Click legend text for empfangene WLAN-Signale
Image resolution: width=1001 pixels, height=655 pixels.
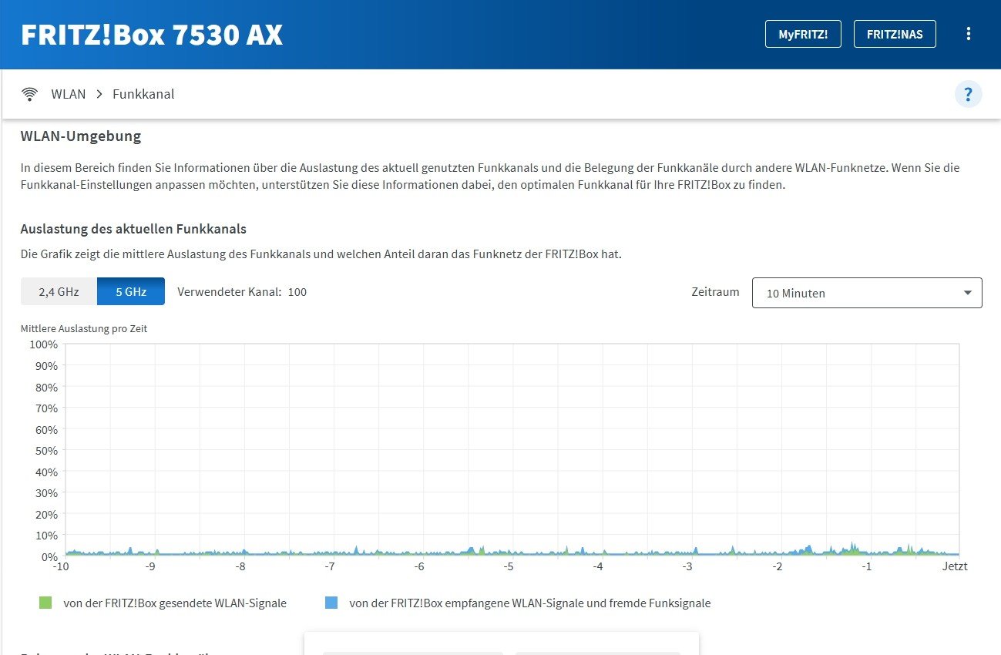coord(530,603)
